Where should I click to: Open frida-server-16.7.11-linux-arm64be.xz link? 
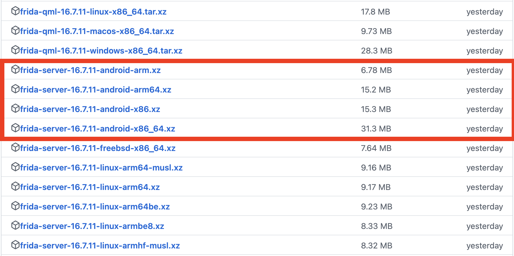pos(95,207)
